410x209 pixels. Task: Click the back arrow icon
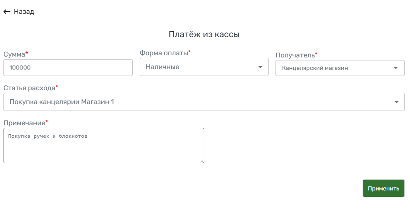[7, 12]
